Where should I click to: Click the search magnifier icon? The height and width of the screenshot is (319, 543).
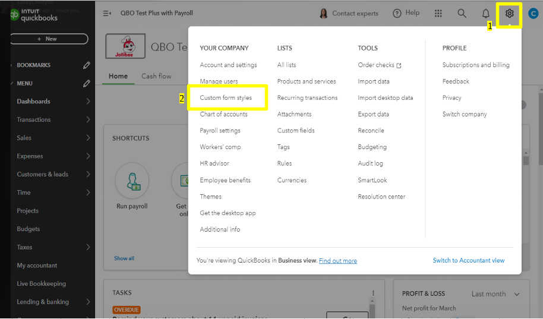pos(462,13)
